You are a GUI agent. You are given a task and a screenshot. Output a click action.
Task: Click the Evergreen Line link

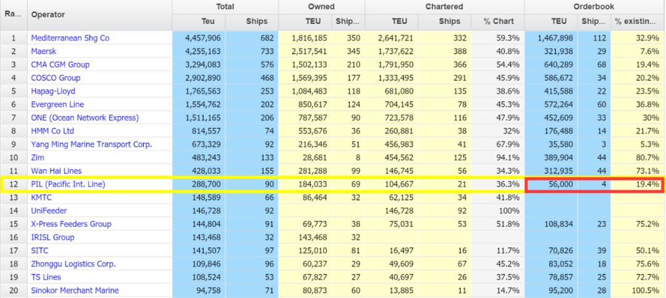coord(57,104)
